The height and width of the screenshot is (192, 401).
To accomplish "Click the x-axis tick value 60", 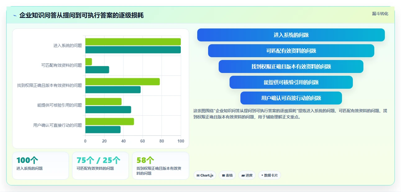I will [143, 141].
